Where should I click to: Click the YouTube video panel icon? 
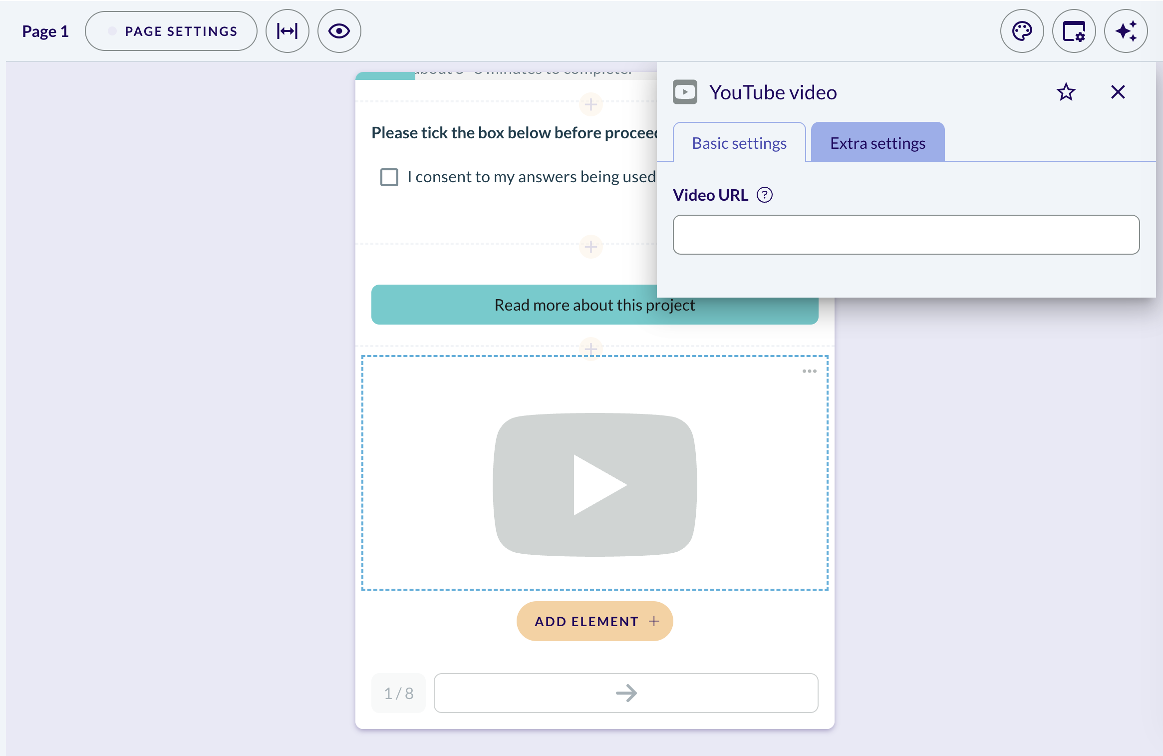click(x=685, y=92)
